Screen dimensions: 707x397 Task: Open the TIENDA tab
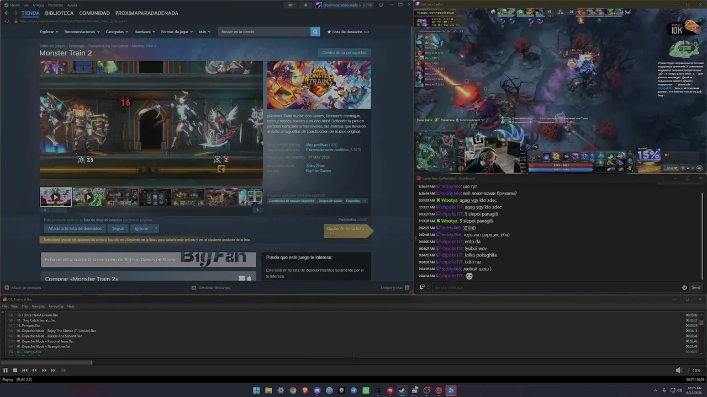[30, 13]
